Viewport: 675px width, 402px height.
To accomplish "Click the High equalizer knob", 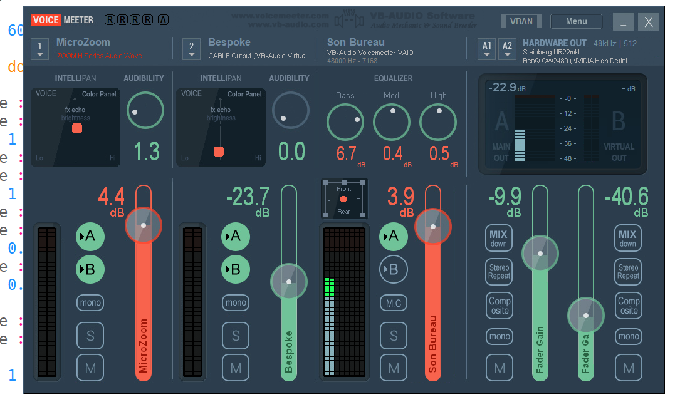I will [x=438, y=122].
